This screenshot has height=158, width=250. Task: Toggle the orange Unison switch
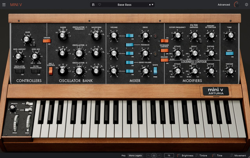click(47, 41)
